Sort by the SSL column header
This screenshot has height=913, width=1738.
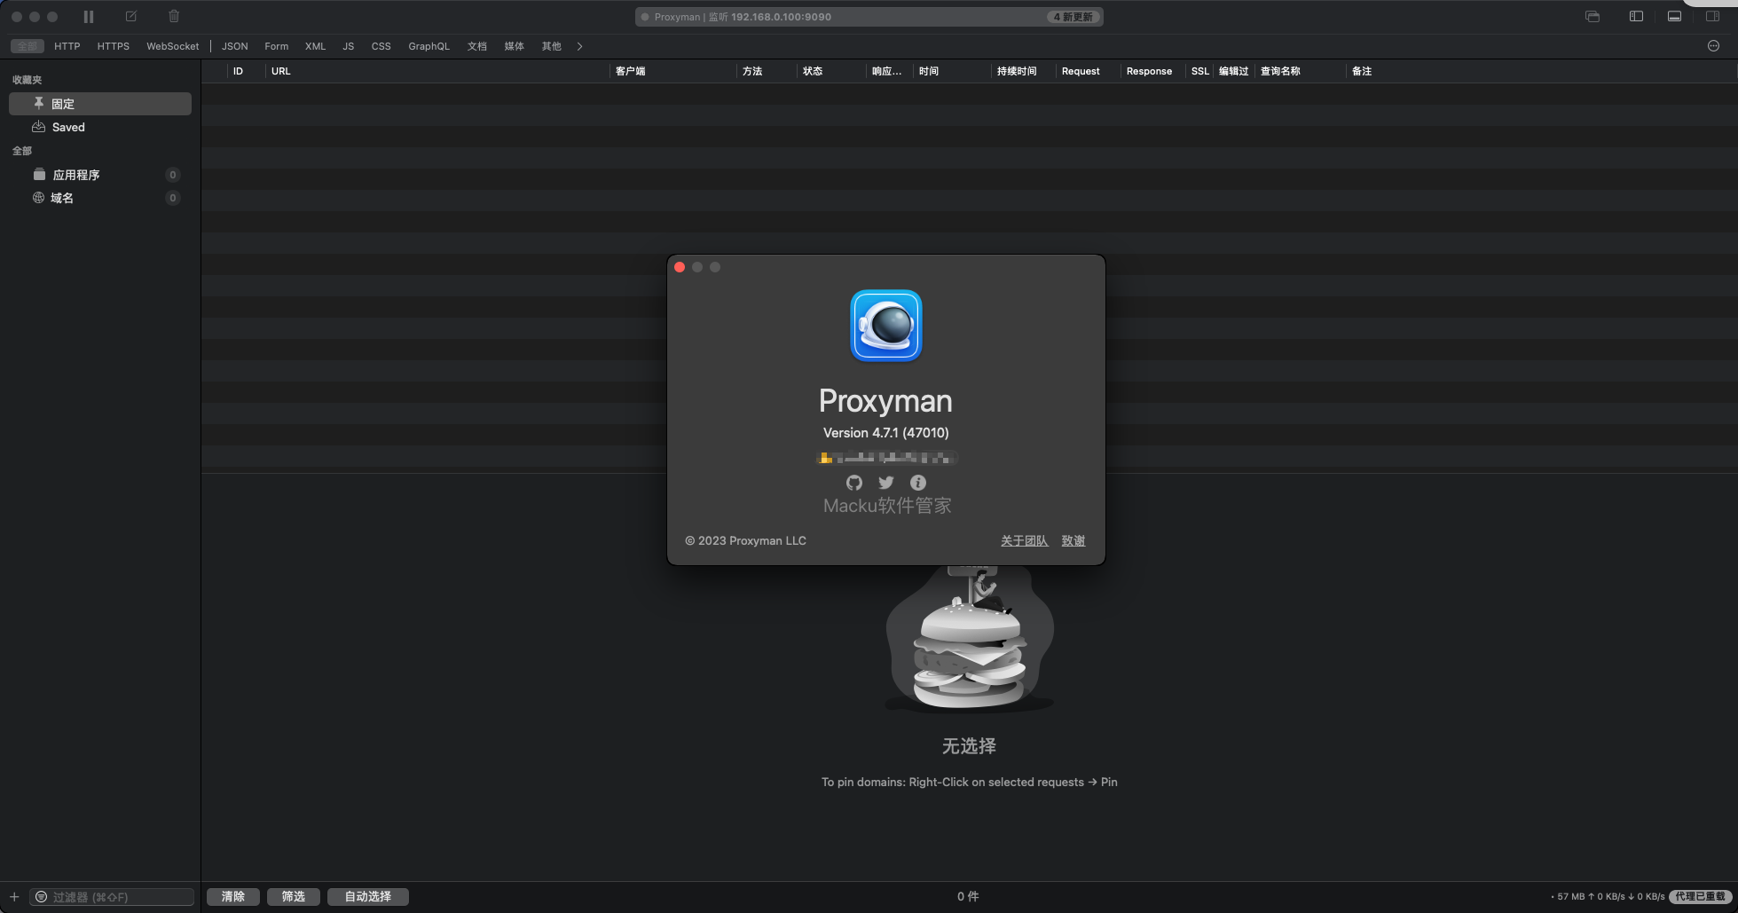coord(1200,71)
